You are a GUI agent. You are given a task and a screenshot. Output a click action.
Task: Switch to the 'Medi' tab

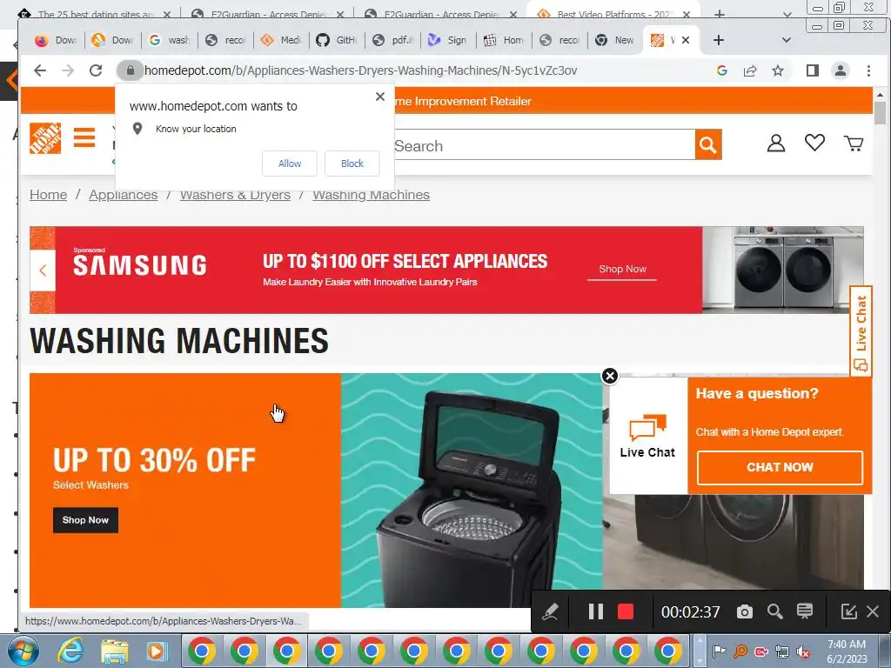[281, 40]
